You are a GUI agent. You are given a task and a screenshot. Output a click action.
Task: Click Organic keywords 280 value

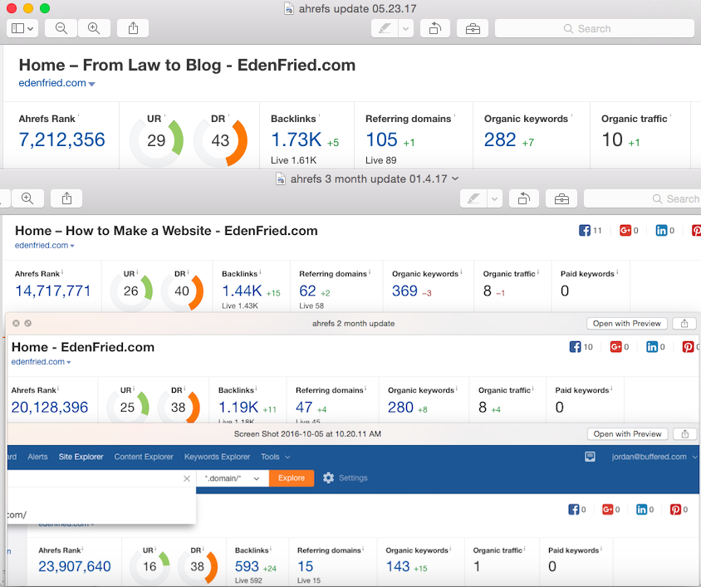click(x=400, y=408)
